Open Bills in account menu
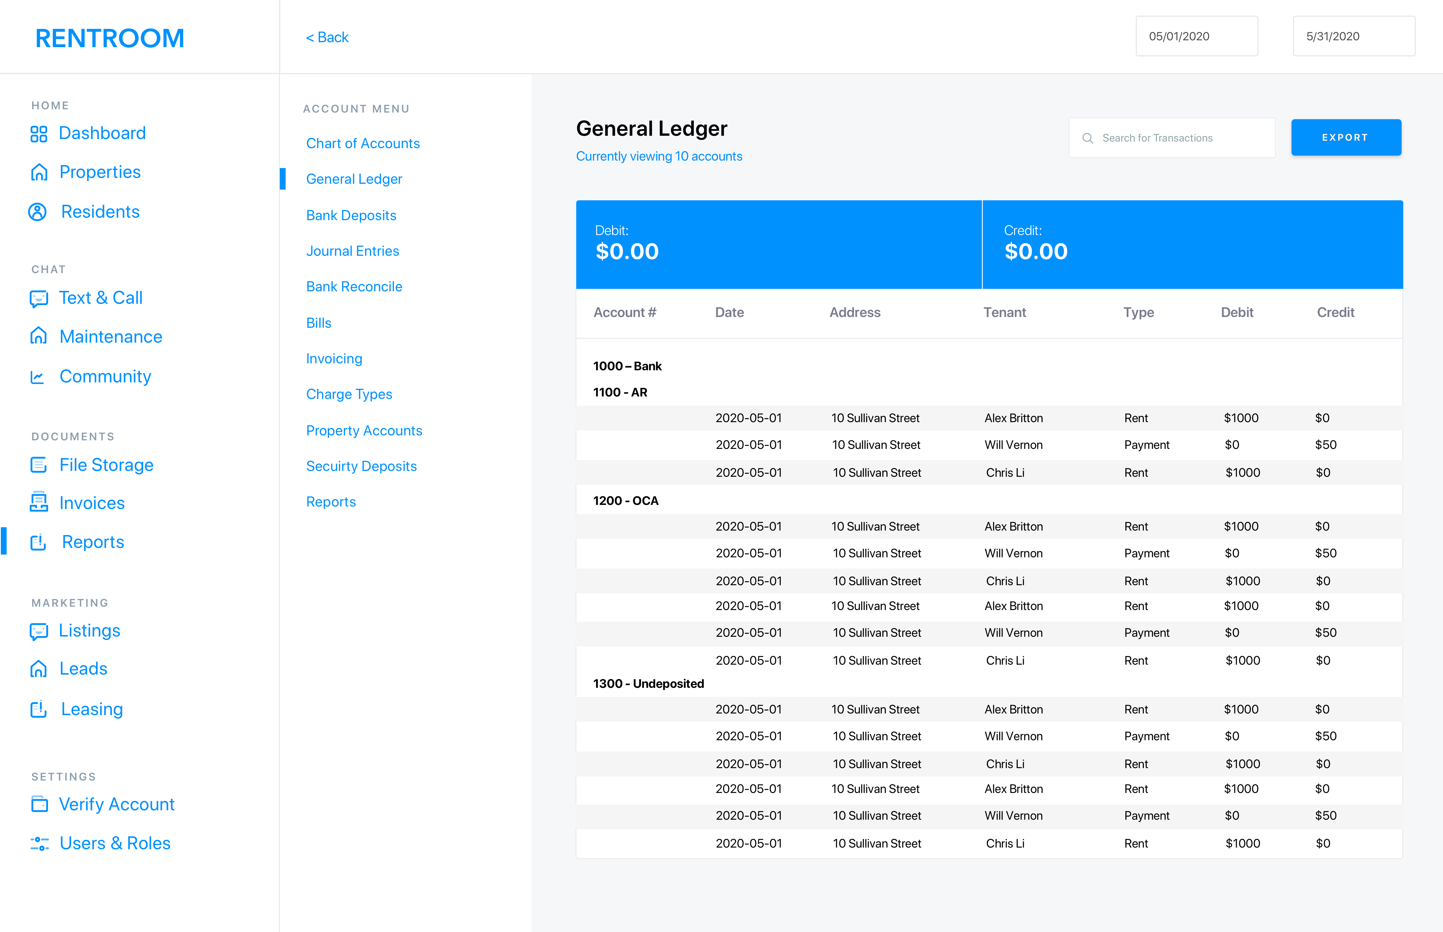Screen dimensions: 1443x932 point(318,323)
